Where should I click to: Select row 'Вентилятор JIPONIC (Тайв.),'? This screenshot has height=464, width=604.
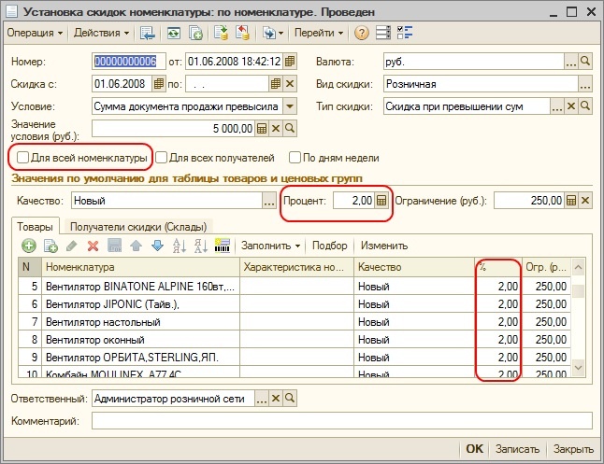point(295,304)
